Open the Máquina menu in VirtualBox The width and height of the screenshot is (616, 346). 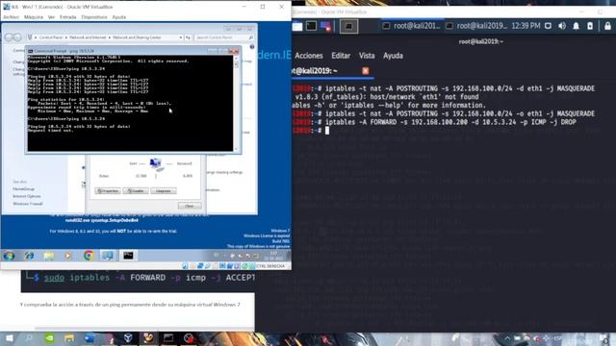[x=34, y=17]
